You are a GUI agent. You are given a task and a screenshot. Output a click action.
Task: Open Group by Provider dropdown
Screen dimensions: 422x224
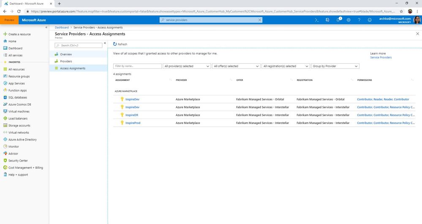pyautogui.click(x=335, y=66)
